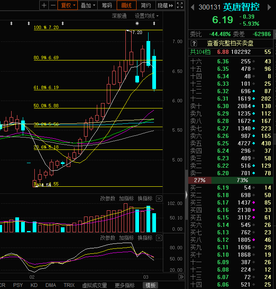
Task: Close the volume indicator panel
Action: 159,199
